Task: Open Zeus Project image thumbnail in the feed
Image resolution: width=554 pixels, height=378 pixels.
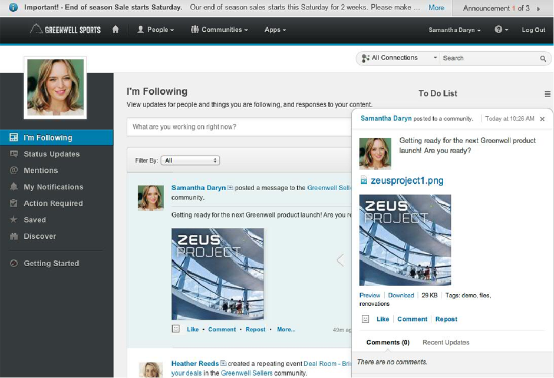Action: tap(217, 274)
